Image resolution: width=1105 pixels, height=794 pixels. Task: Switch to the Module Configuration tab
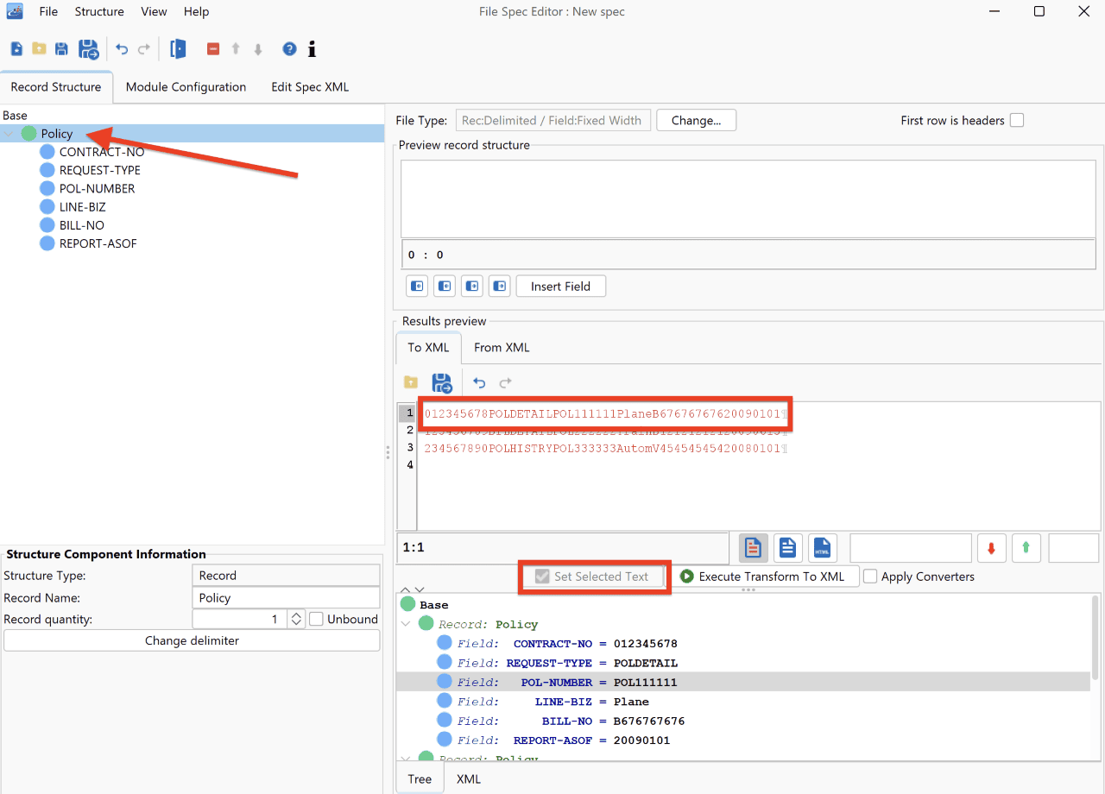186,87
